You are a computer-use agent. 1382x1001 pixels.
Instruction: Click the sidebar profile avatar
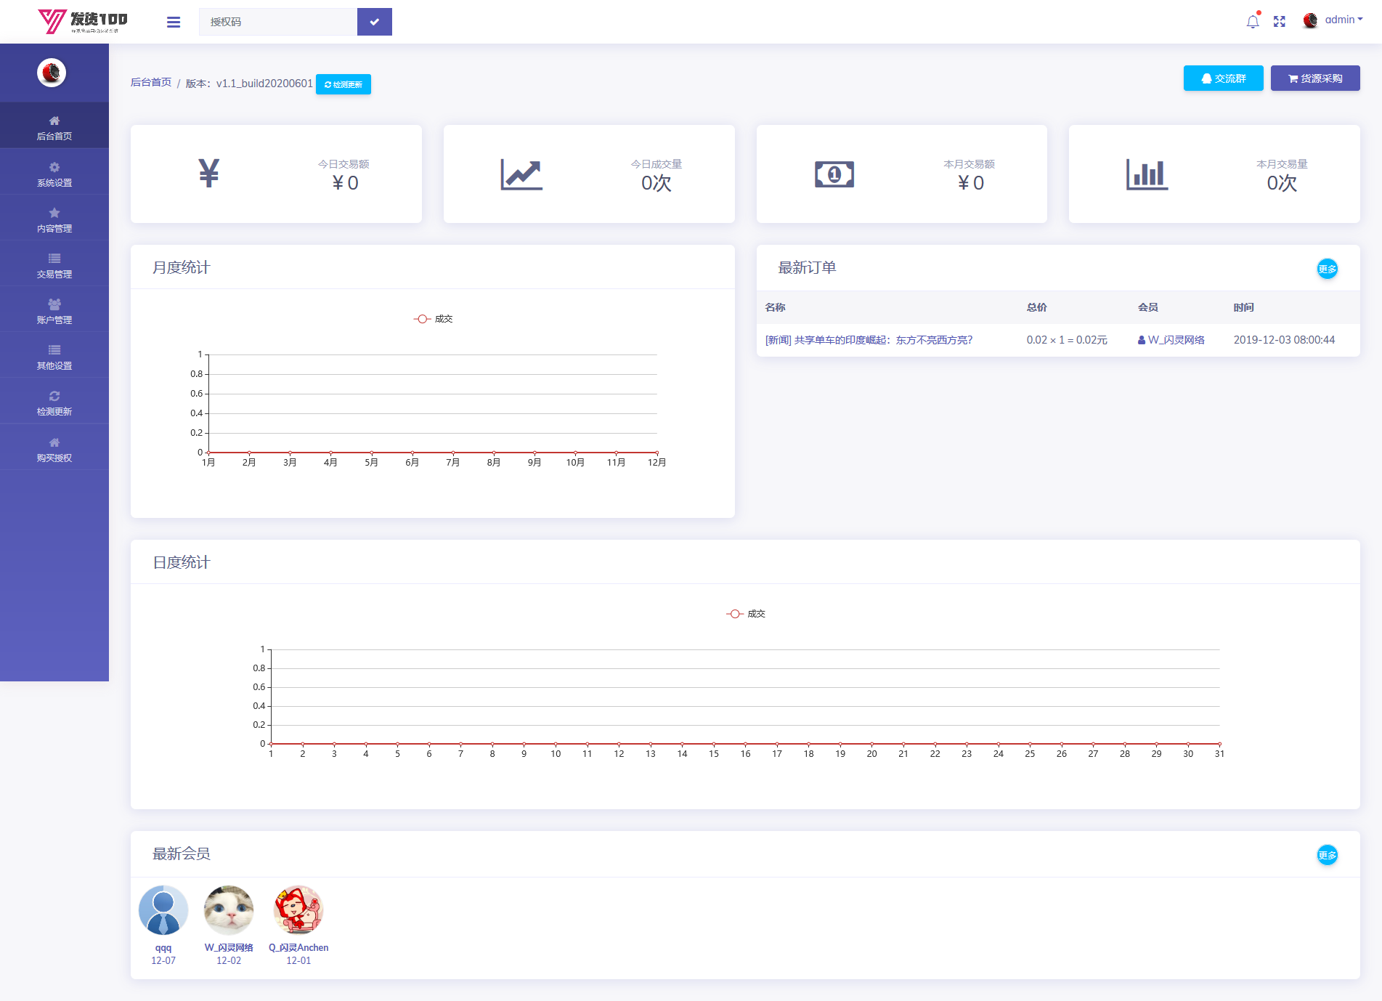(52, 73)
